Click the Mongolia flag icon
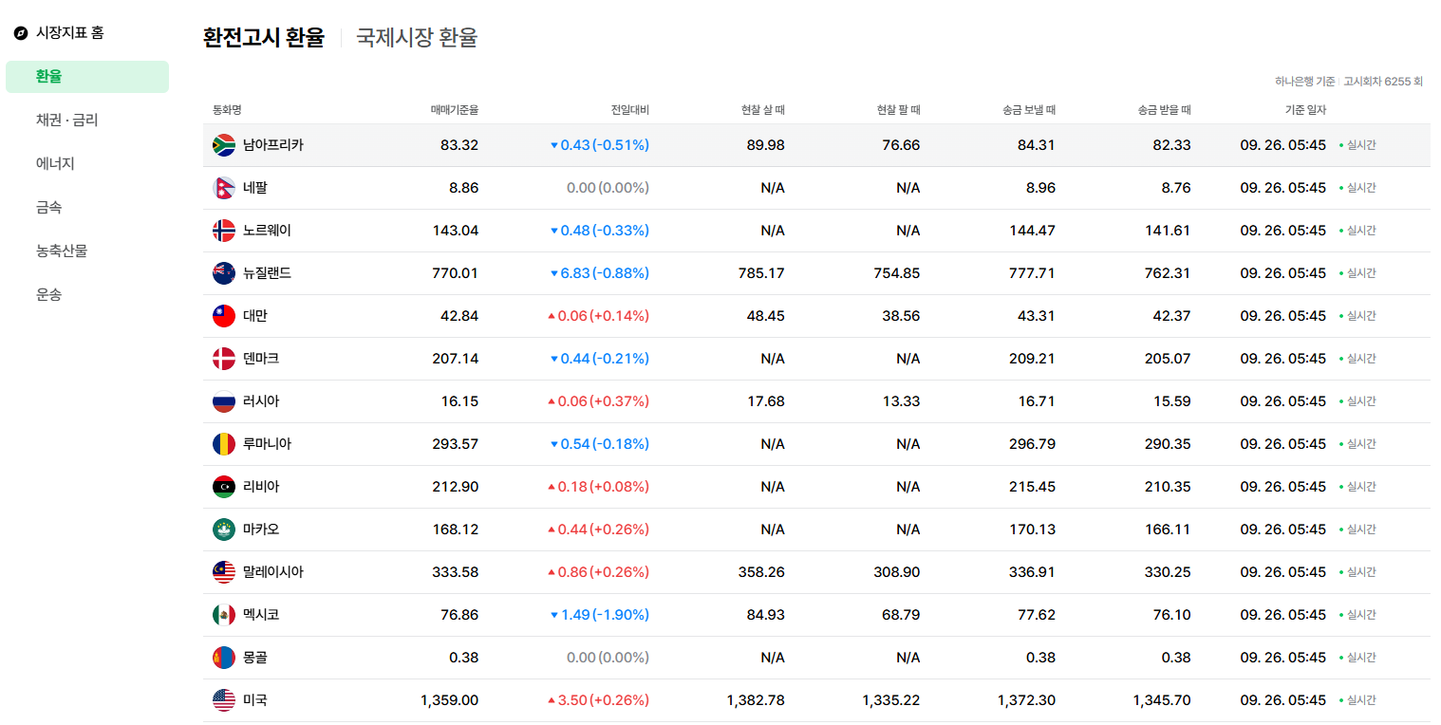Viewport: 1441px width, 725px height. click(224, 658)
